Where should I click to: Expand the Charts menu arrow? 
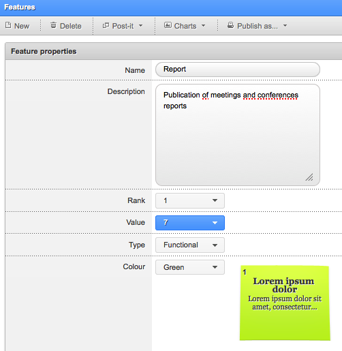pos(203,26)
